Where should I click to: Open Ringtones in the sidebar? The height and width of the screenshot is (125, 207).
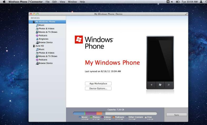pos(42,39)
